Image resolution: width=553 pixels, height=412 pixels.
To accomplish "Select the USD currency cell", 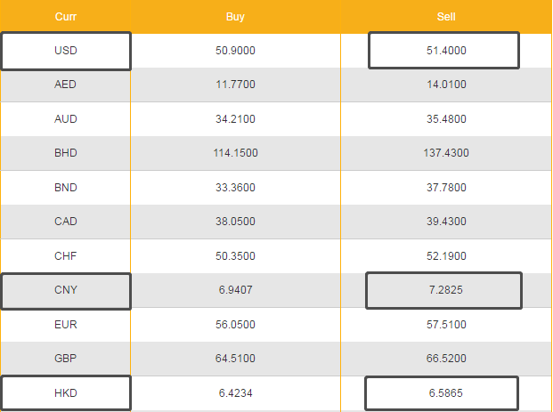I will [x=66, y=51].
